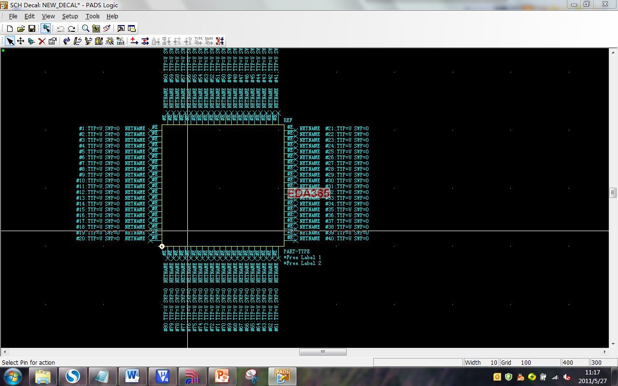Activate the Zoom magnifier tool
618x386 pixels.
[x=85, y=28]
